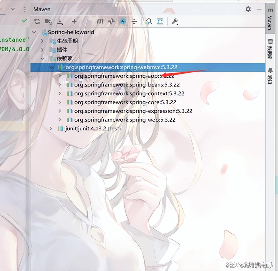Disable Offline Mode lightning toggle
Viewport: 278px width, 271px height.
point(123,21)
